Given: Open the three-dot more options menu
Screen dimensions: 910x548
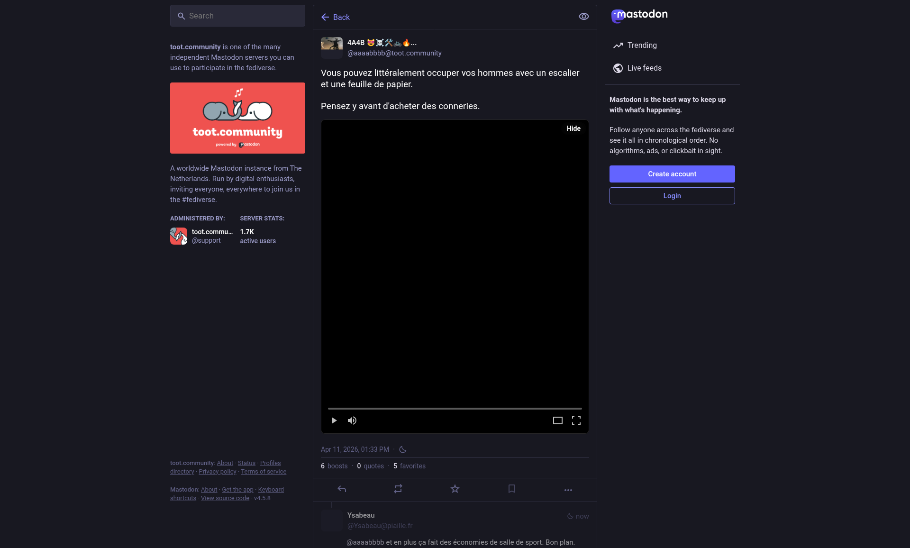Looking at the screenshot, I should [x=568, y=490].
